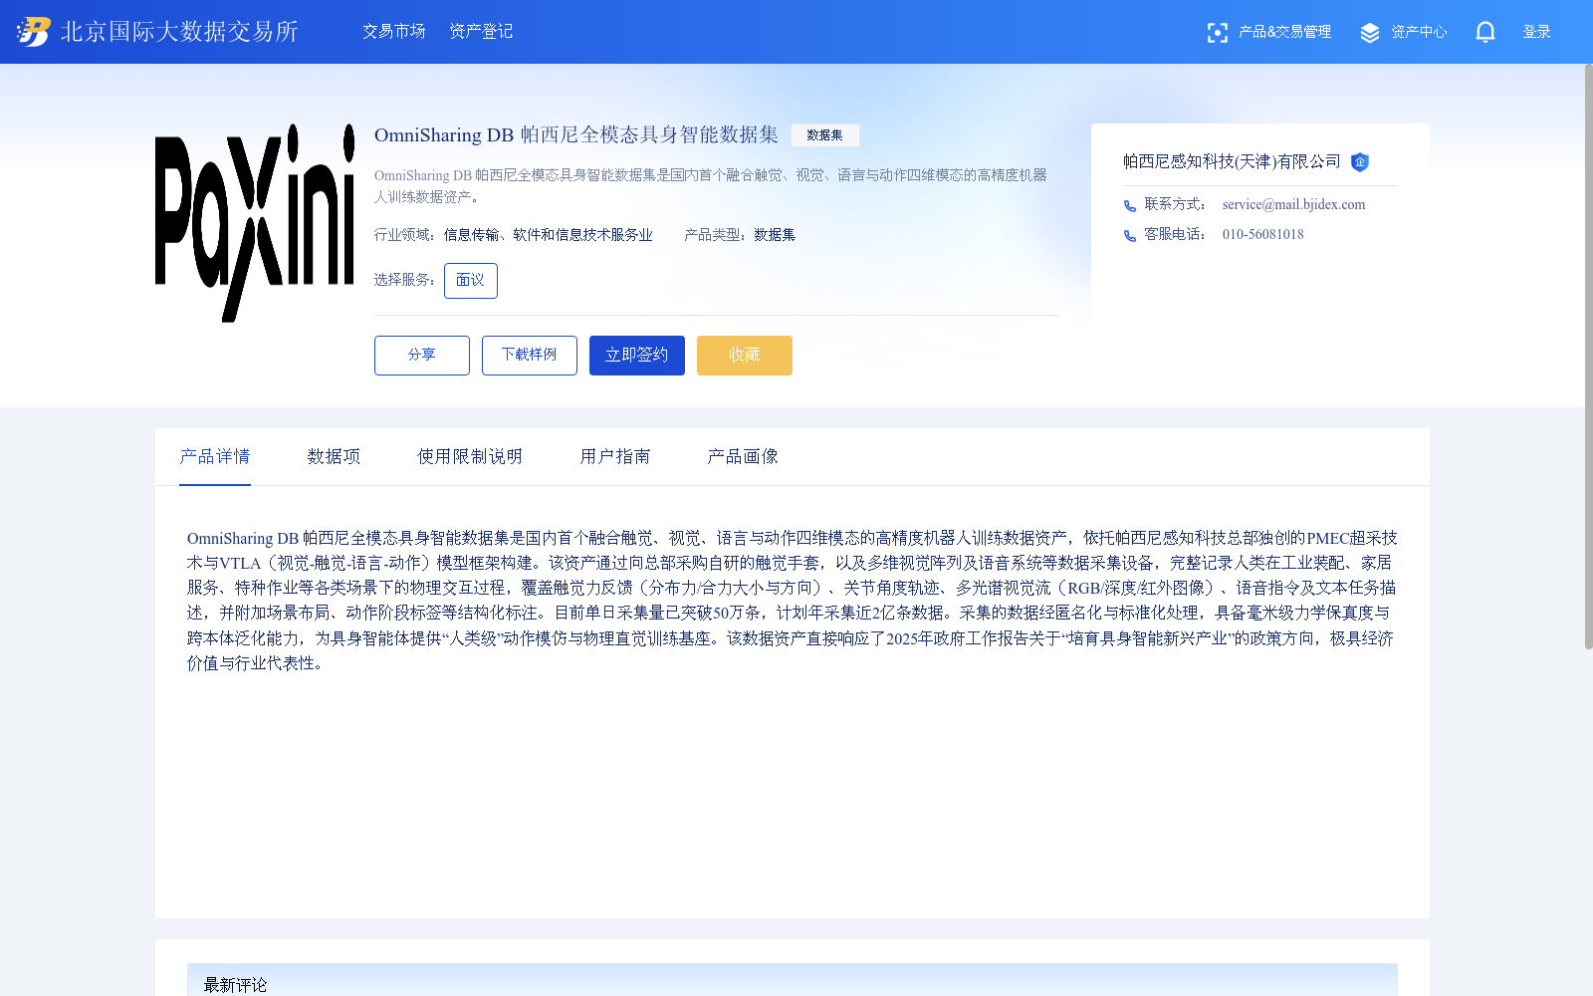Click the 数据集 value after 产品类型

[x=775, y=235]
